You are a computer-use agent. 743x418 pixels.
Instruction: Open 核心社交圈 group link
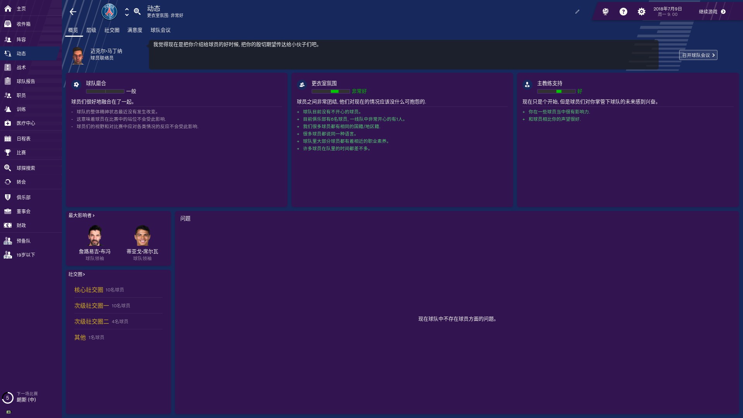pos(89,290)
